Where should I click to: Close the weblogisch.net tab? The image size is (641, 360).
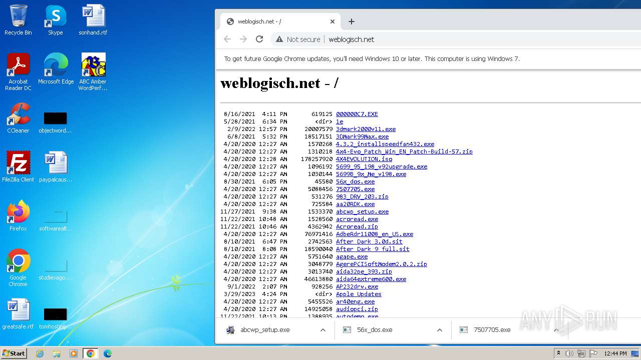click(x=333, y=21)
